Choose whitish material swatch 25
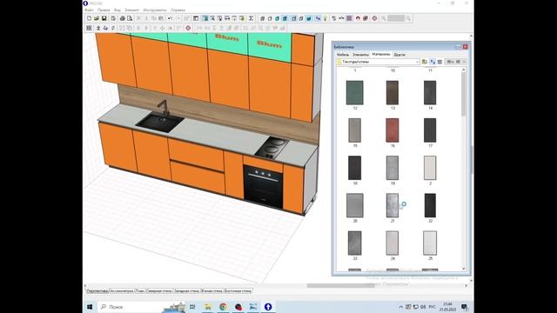This screenshot has width=557, height=313. 430,243
